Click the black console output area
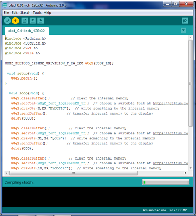 click(98, 197)
